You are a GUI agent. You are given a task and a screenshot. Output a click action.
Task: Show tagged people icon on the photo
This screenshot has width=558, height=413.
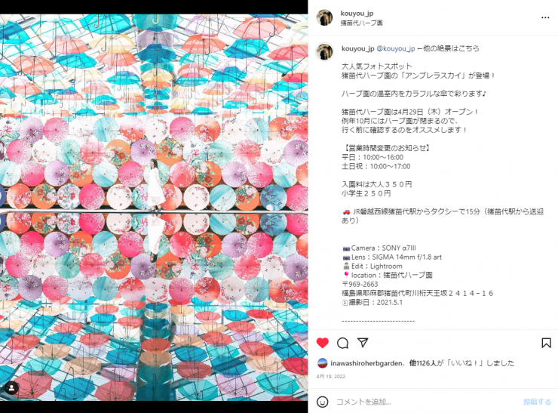12,387
